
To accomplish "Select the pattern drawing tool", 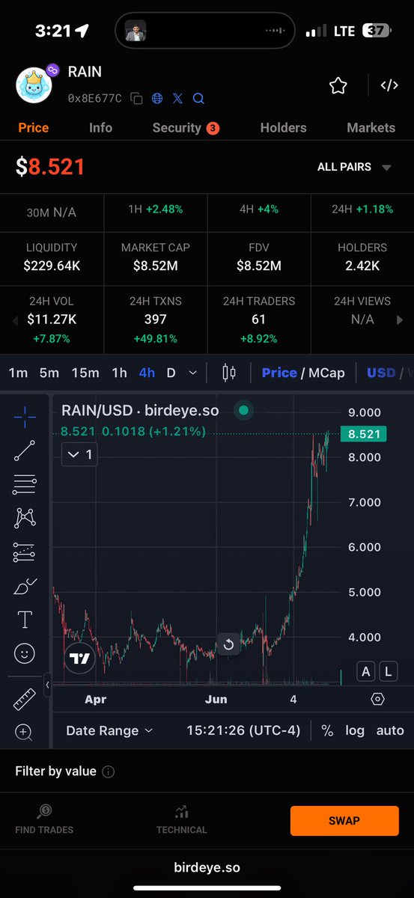I will point(25,518).
